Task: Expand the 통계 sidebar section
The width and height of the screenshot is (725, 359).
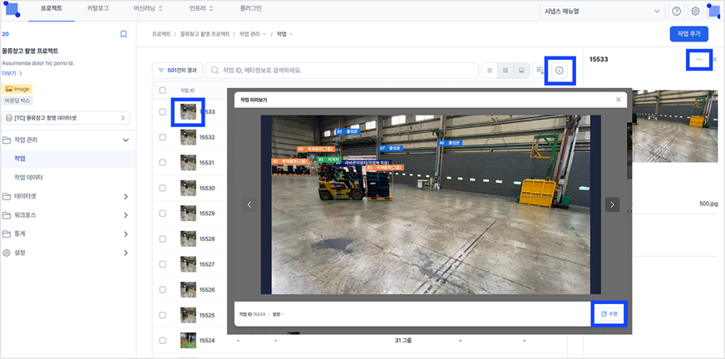Action: (126, 234)
